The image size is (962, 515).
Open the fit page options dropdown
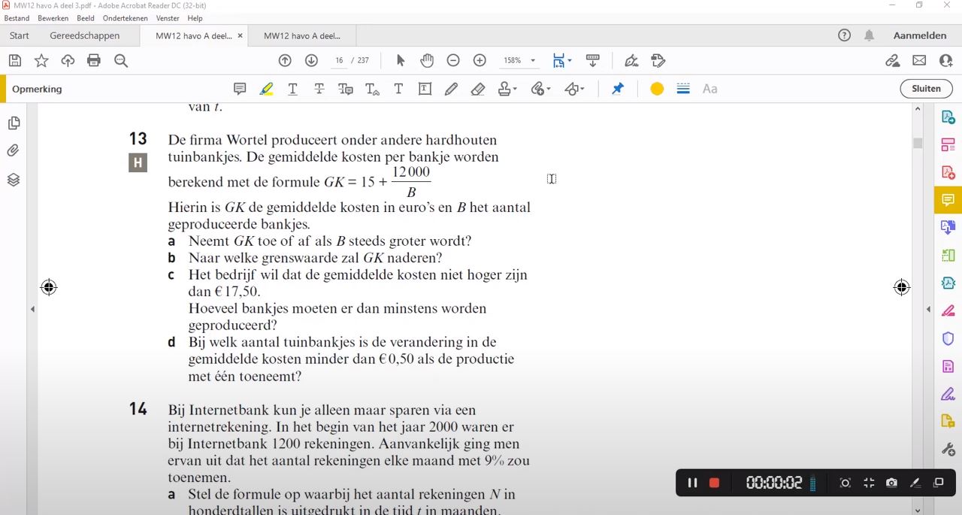click(x=562, y=60)
